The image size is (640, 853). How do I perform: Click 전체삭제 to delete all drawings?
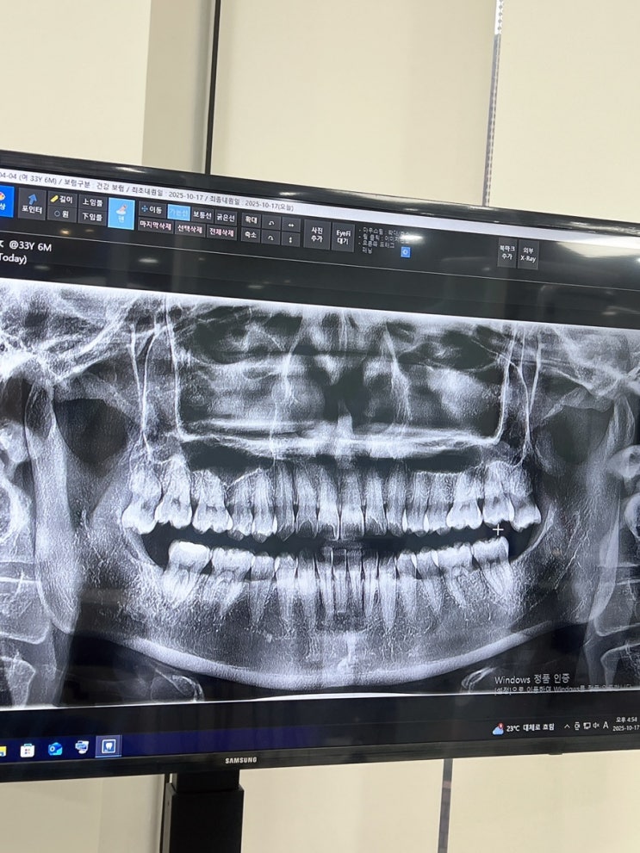(x=221, y=232)
